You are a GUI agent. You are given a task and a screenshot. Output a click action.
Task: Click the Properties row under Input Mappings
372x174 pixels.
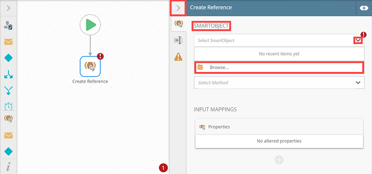click(279, 127)
